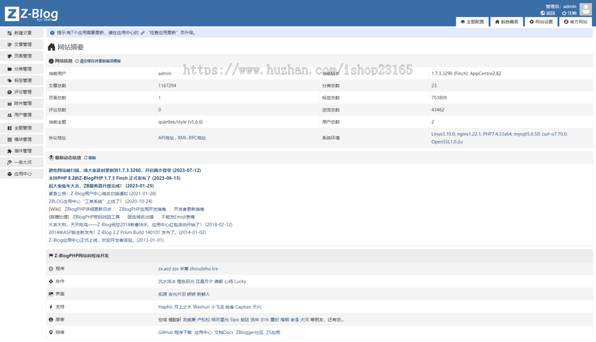Open the API地址 link

coord(166,138)
